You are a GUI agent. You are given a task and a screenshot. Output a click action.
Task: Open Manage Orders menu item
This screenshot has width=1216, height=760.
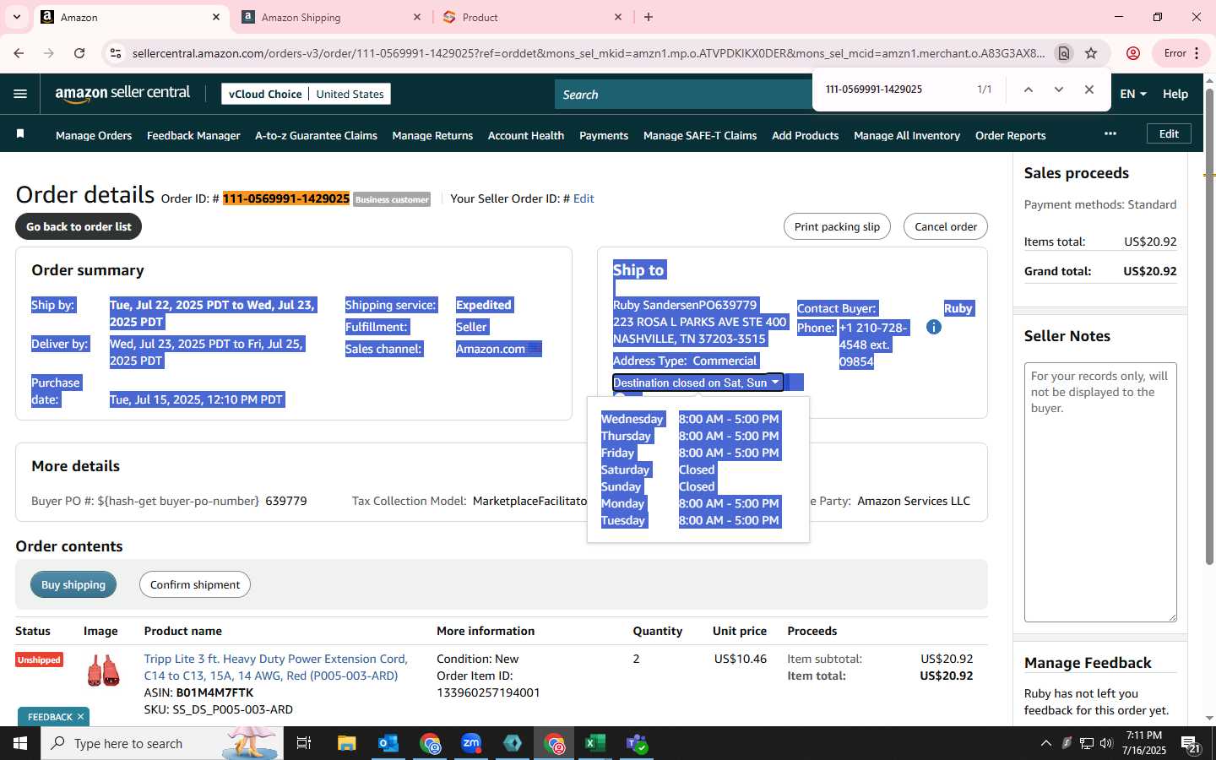(x=94, y=135)
